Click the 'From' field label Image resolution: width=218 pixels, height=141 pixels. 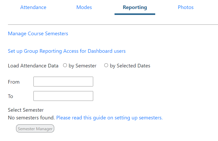tap(14, 82)
